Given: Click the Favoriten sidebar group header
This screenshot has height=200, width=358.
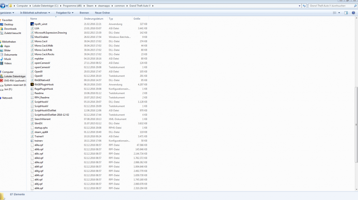Looking at the screenshot, I should (7, 20).
